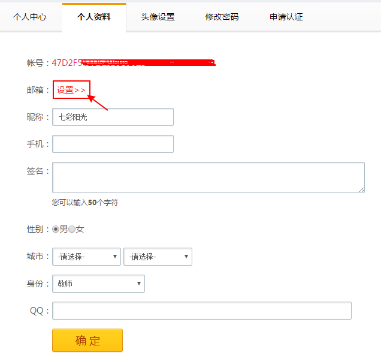Open the second 城市 city dropdown

(158, 257)
